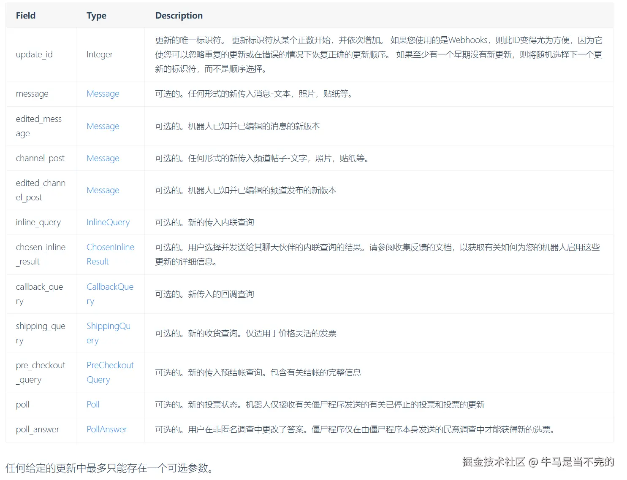Select the poll_answer field cell
This screenshot has height=480, width=627.
(x=41, y=429)
